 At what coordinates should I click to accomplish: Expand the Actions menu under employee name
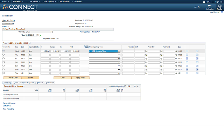point(5,27)
